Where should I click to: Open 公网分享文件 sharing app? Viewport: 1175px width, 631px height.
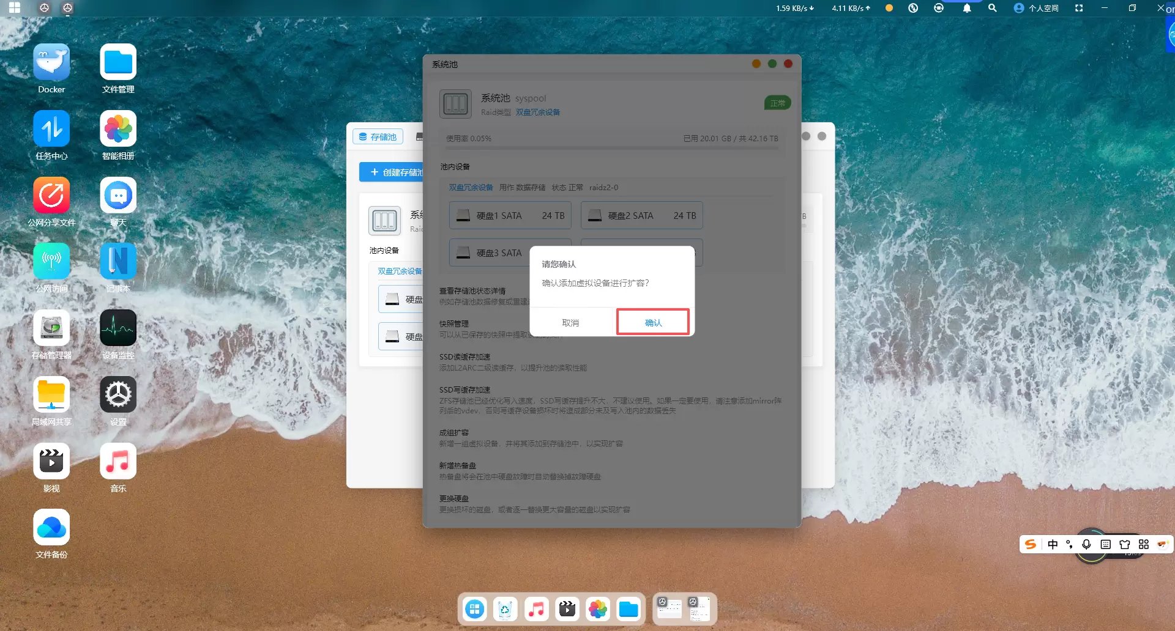(51, 196)
